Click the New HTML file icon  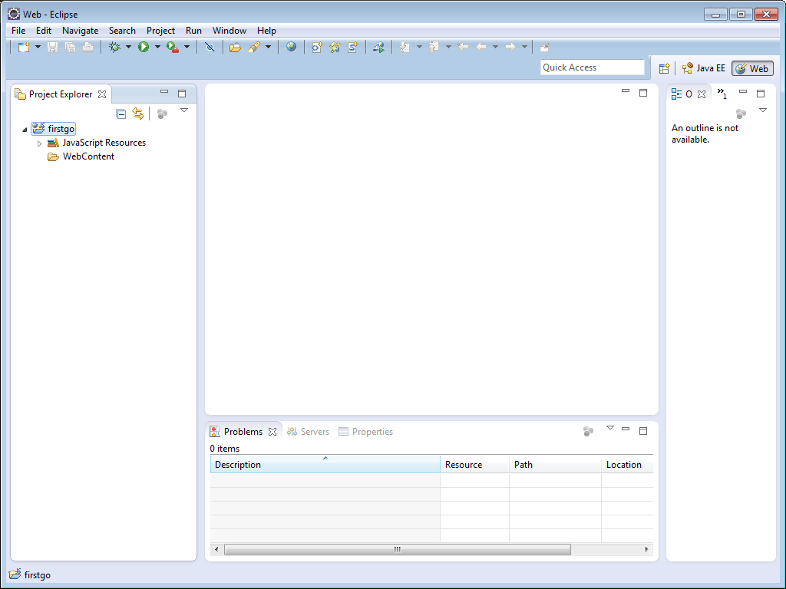317,47
